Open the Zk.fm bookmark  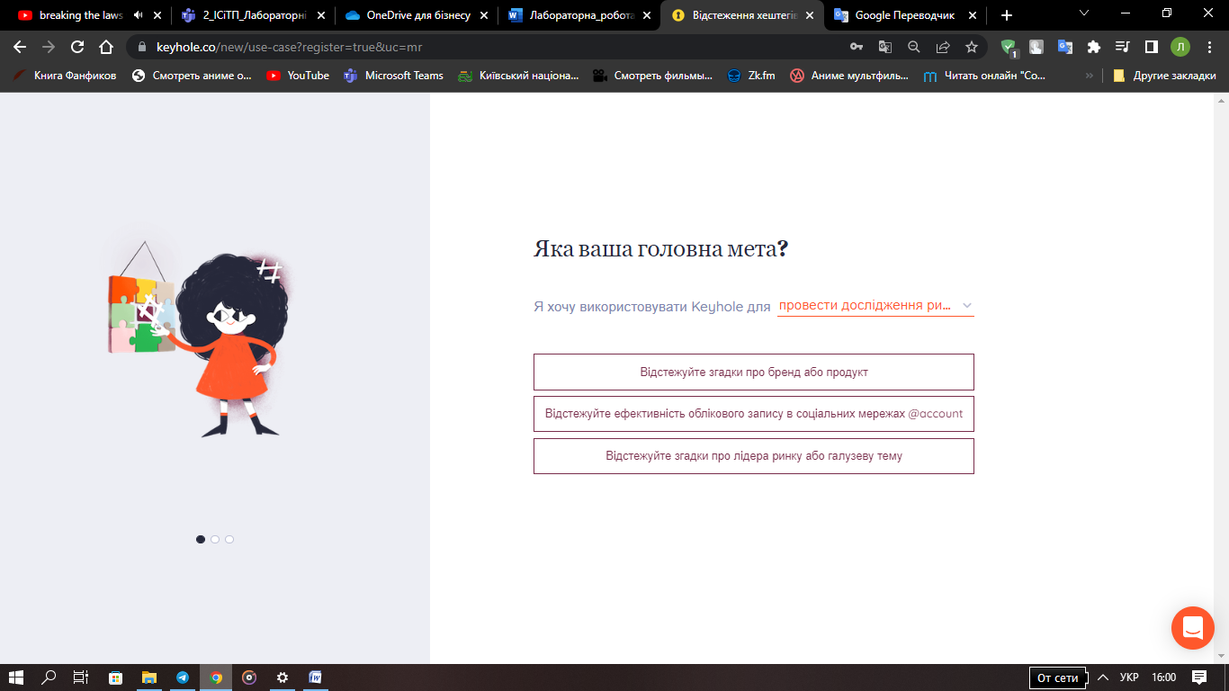click(751, 76)
